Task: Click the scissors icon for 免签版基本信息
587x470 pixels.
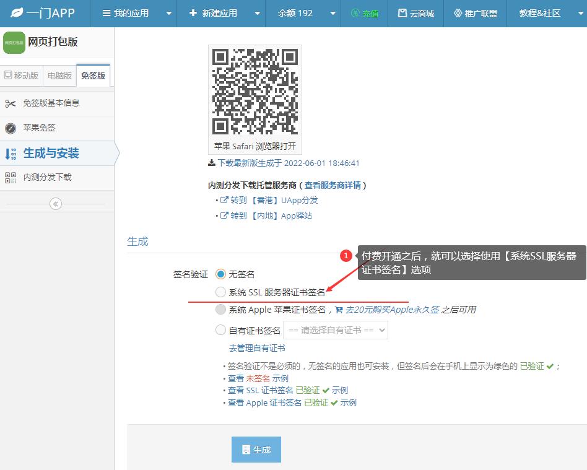Action: 11,104
